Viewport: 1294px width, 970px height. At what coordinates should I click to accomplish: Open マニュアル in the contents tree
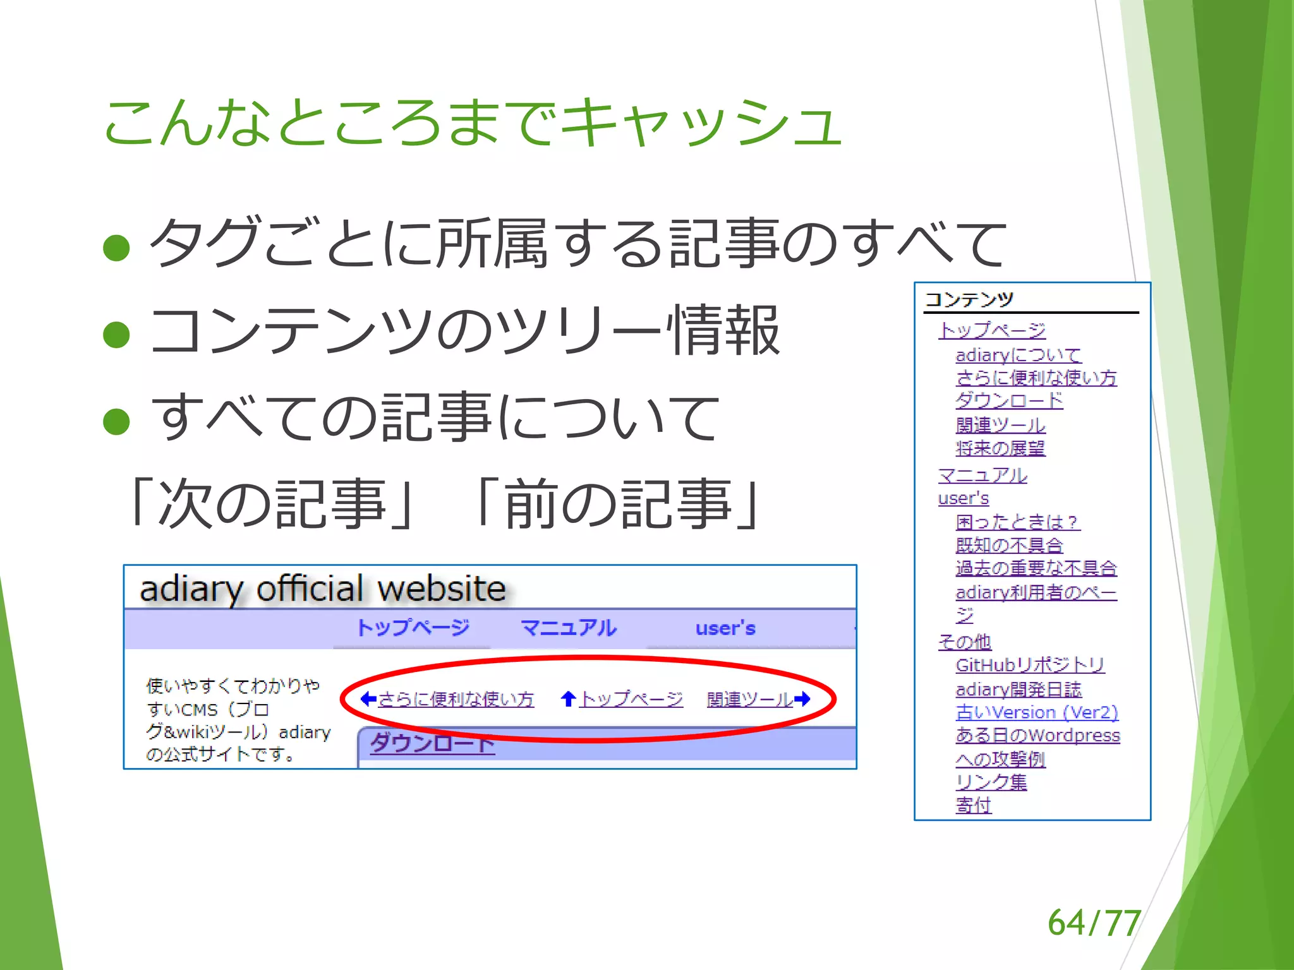(x=983, y=475)
